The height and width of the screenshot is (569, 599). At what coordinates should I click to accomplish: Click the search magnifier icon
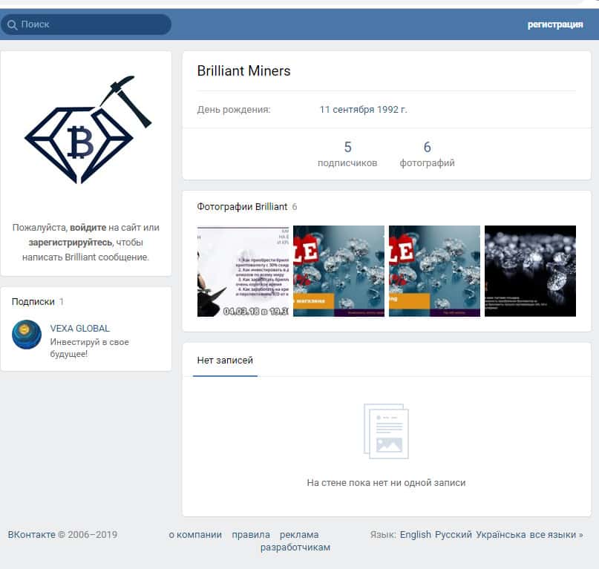point(12,24)
